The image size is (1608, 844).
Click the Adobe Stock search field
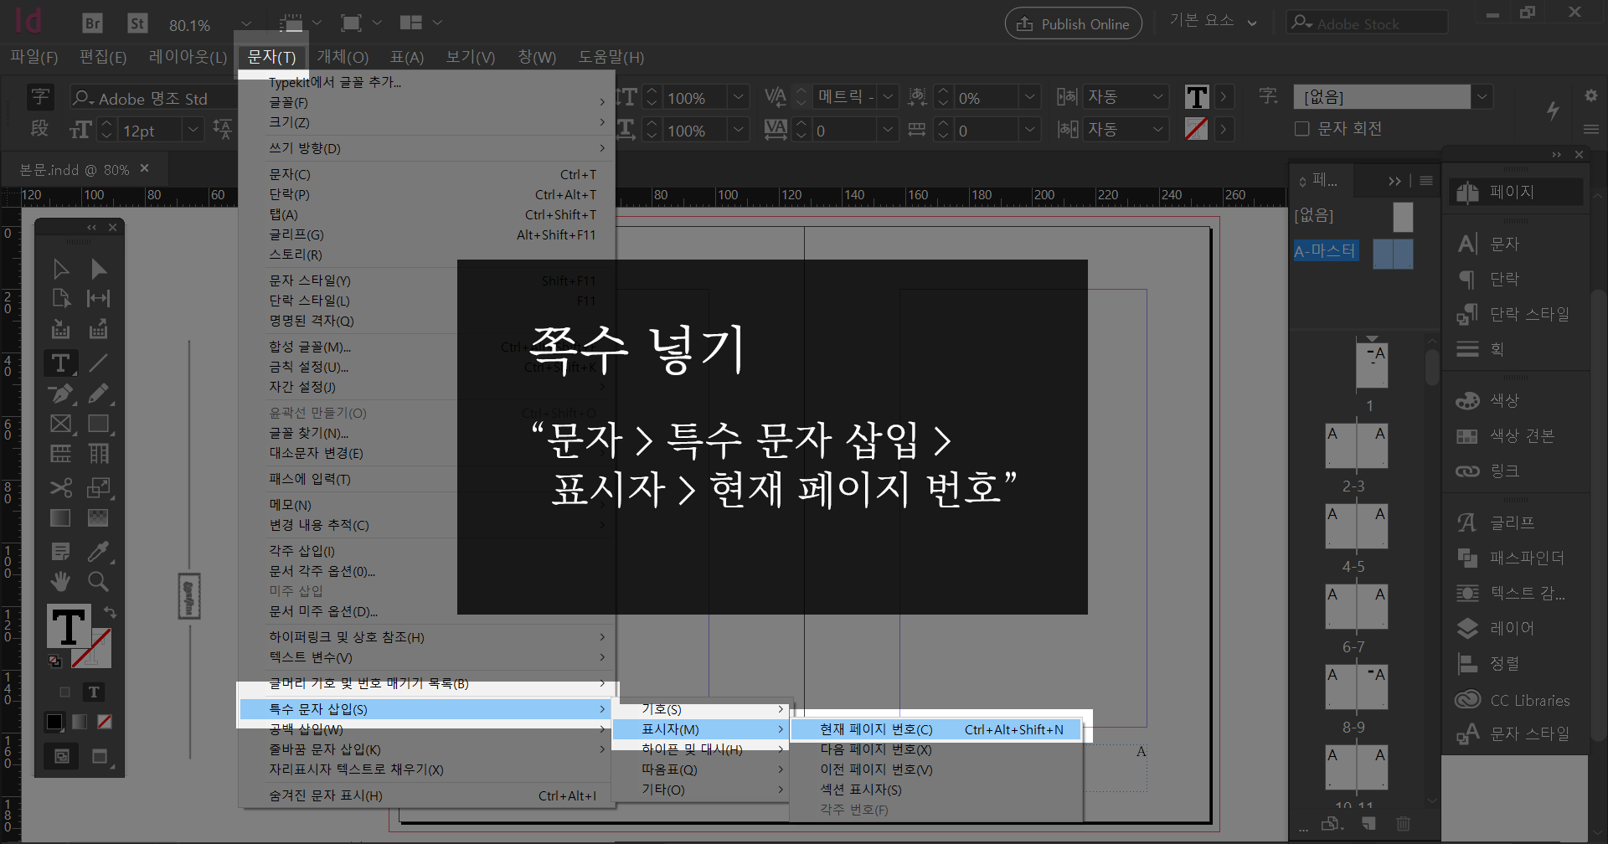pyautogui.click(x=1367, y=23)
